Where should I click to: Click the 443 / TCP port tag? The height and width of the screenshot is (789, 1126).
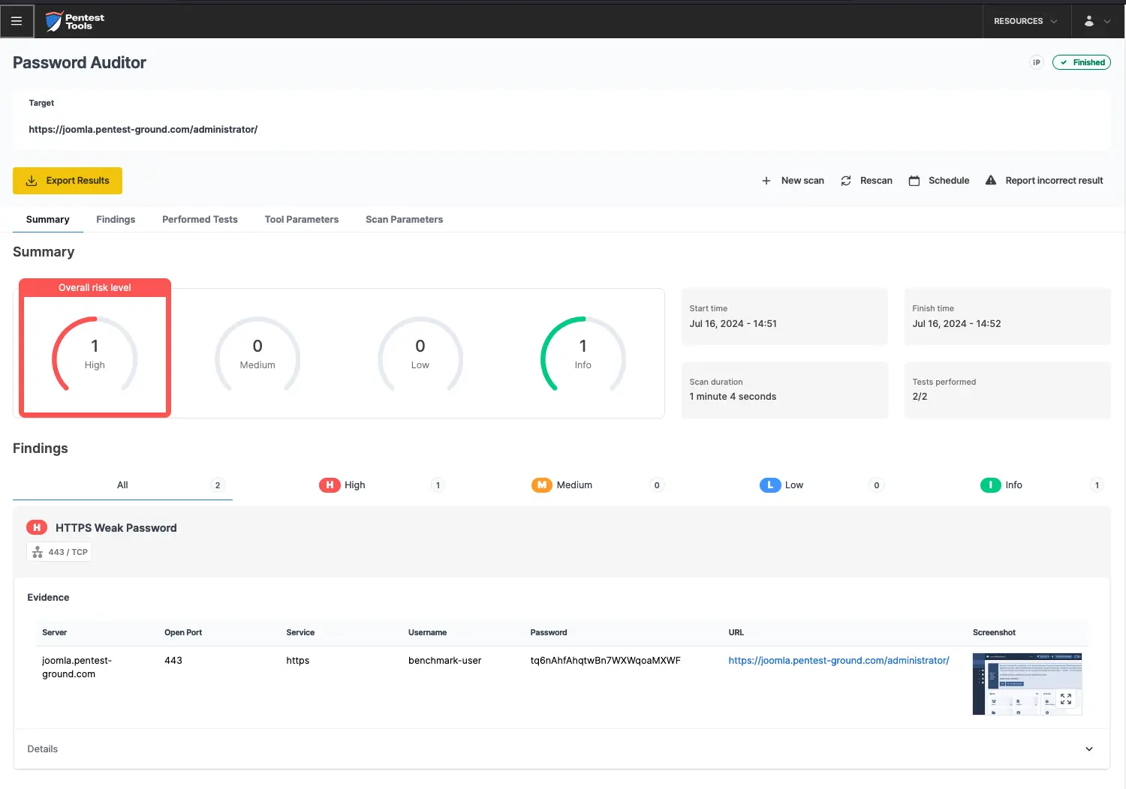(59, 552)
